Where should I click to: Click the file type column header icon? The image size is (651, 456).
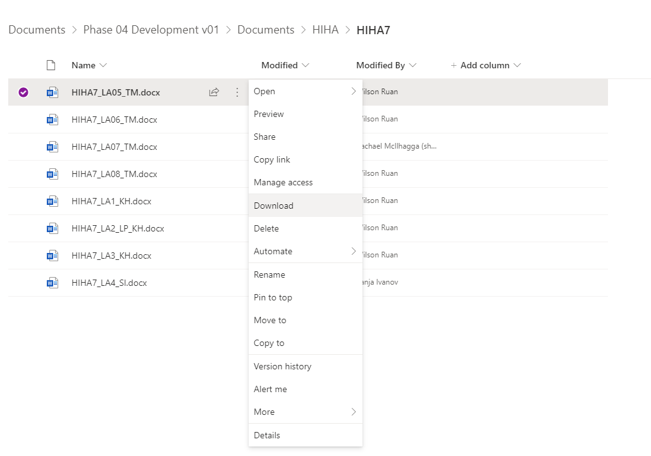click(x=51, y=65)
